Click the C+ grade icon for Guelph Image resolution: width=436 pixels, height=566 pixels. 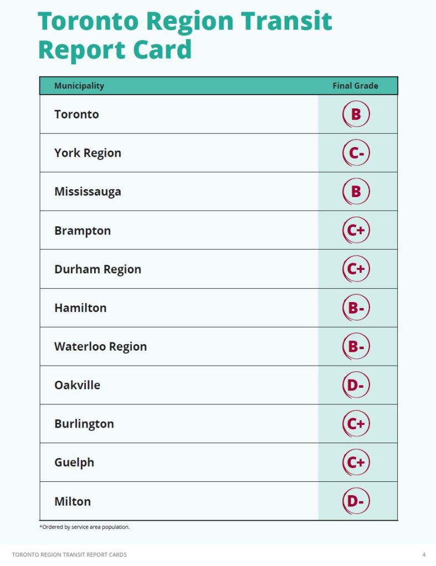coord(356,463)
